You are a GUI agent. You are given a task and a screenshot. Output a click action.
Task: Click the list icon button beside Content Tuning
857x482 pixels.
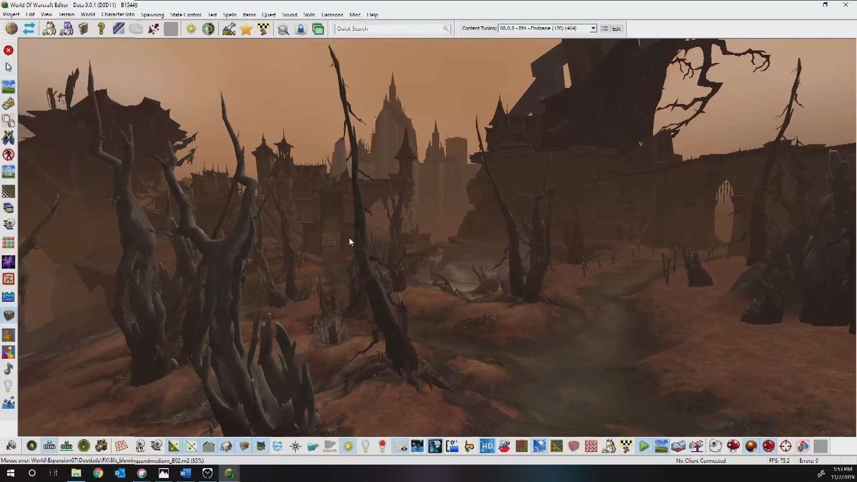point(605,29)
